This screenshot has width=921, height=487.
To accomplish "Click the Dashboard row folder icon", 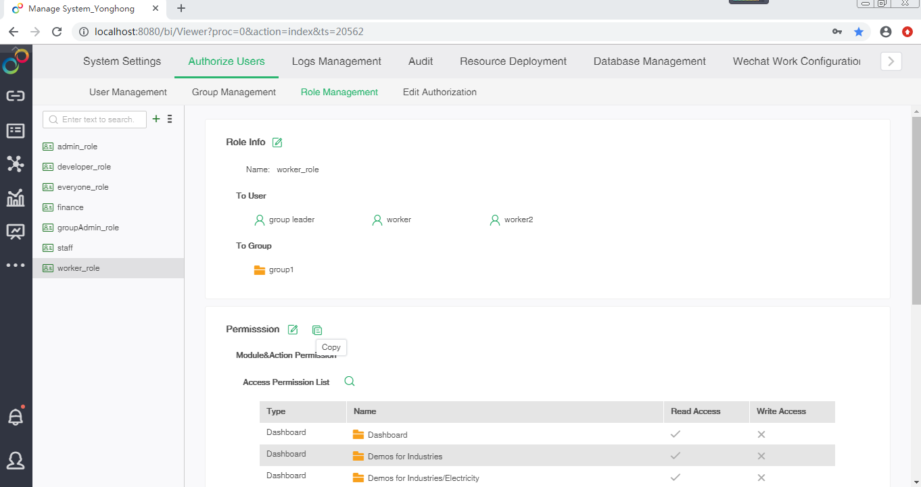I will pyautogui.click(x=358, y=434).
